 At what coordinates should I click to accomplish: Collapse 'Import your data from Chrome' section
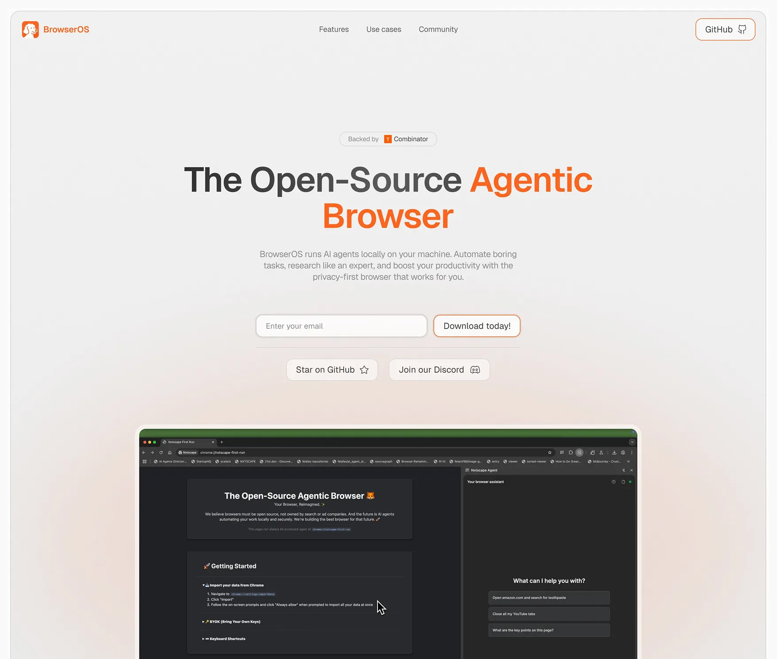point(233,585)
